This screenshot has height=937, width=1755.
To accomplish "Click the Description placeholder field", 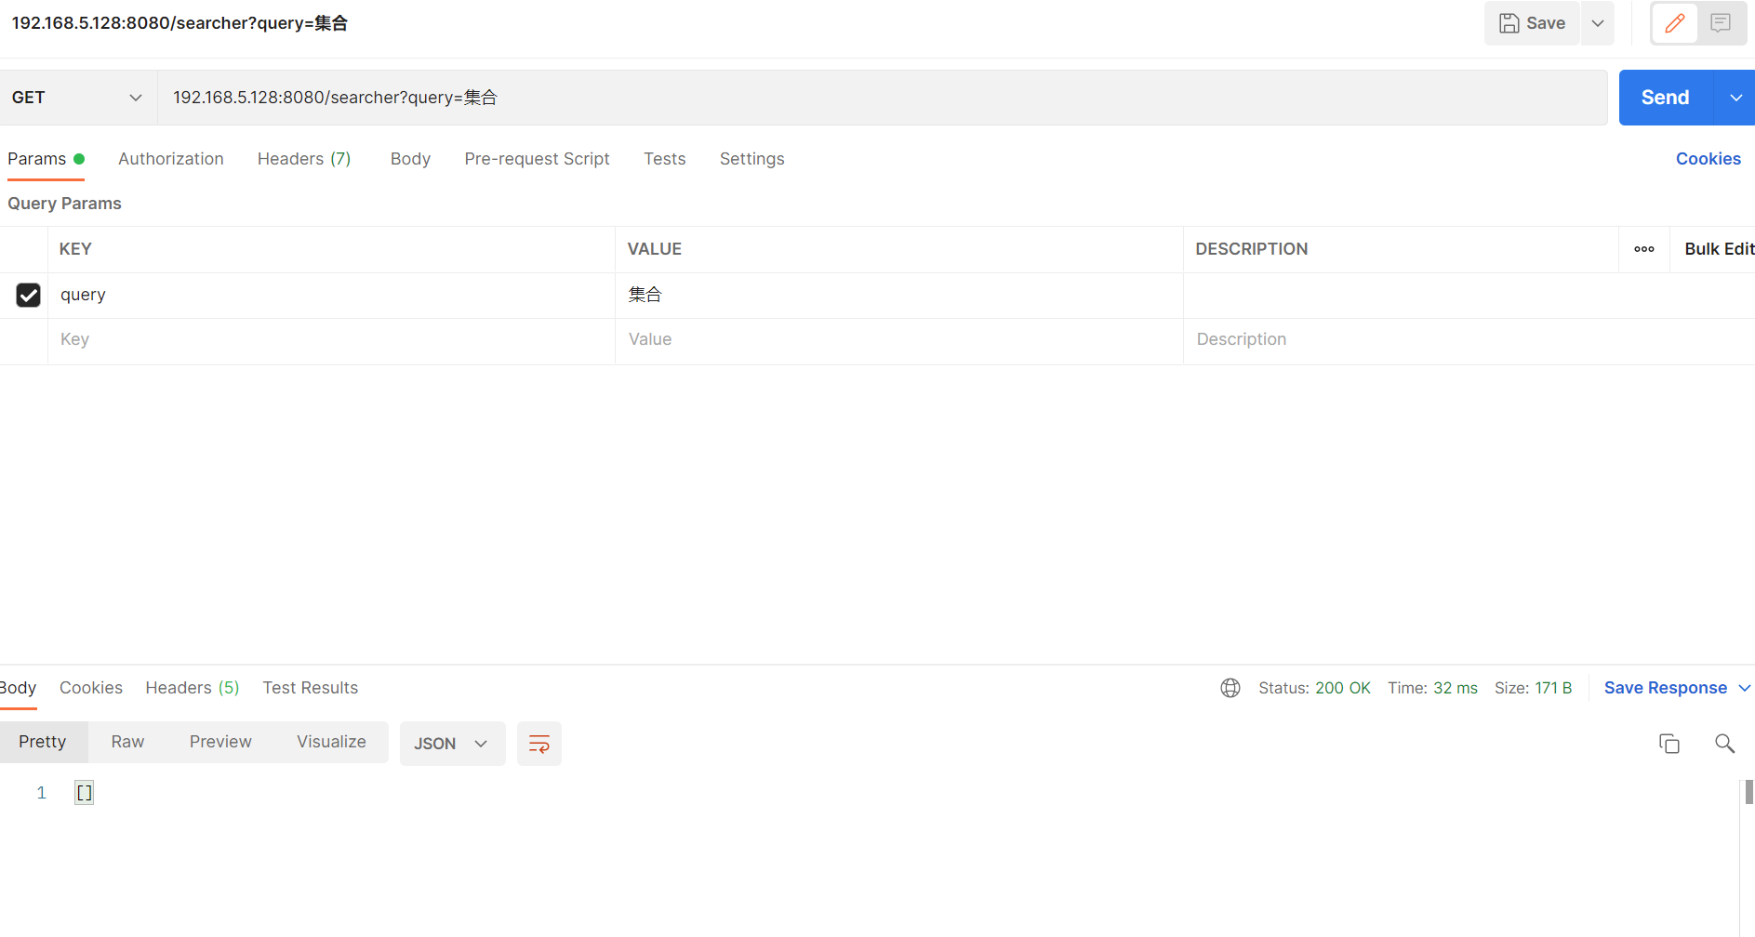I will (x=1469, y=340).
